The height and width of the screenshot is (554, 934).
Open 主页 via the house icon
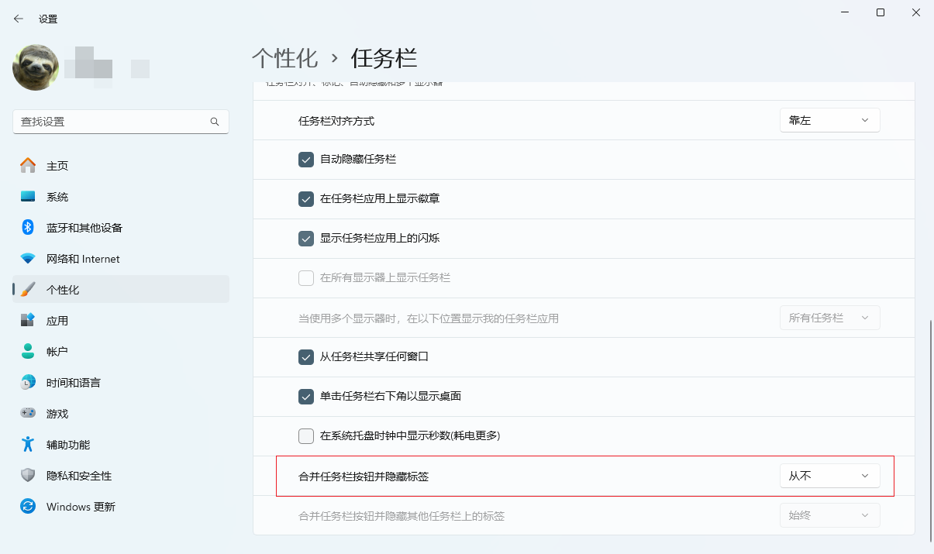pos(29,166)
